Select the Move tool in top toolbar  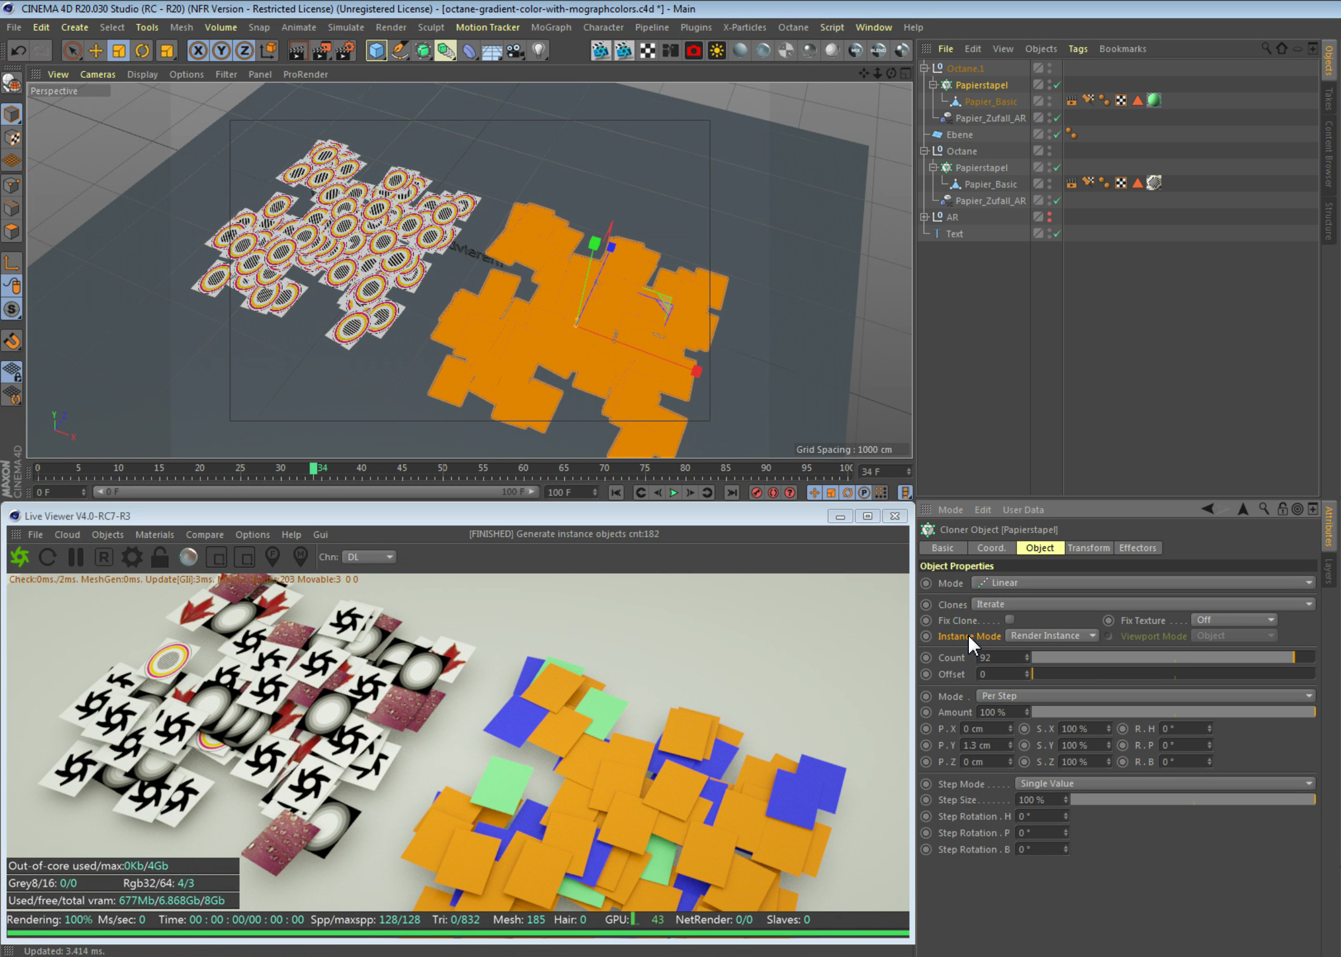pyautogui.click(x=95, y=51)
